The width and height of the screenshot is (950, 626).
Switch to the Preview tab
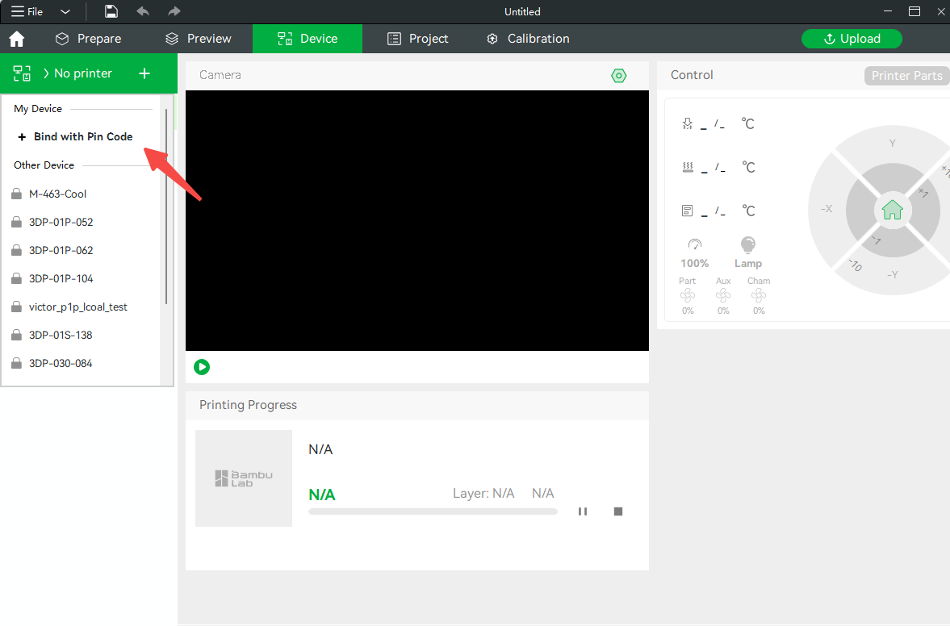pyautogui.click(x=198, y=39)
